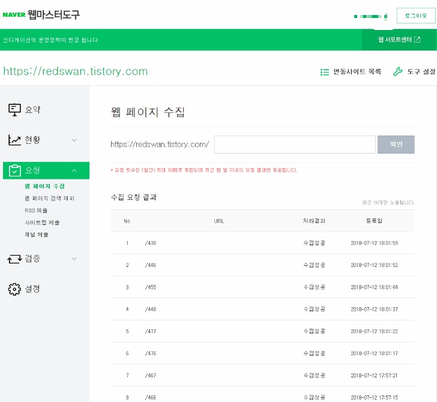Expand the 현황 menu chevron

[x=74, y=140]
